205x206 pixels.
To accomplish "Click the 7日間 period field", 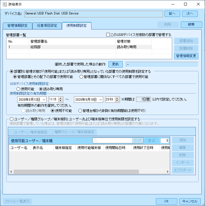I will (144, 99).
